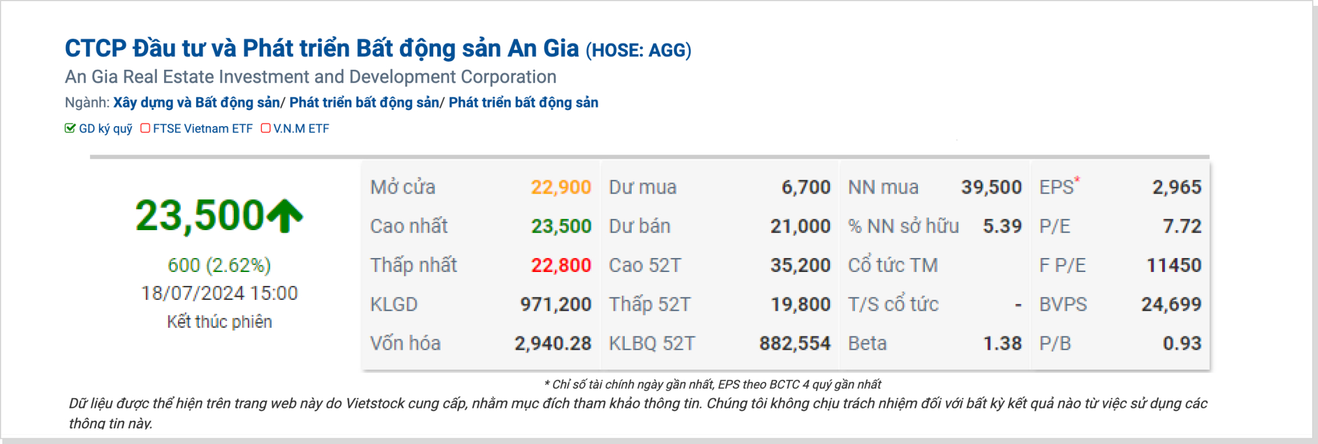1318x444 pixels.
Task: Click the Mở cửa value 22,900
Action: coord(561,187)
